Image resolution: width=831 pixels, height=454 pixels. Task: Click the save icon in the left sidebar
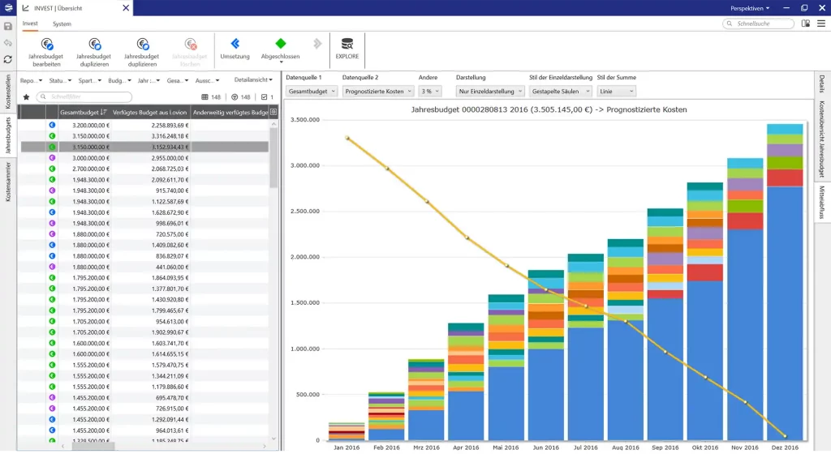tap(8, 26)
